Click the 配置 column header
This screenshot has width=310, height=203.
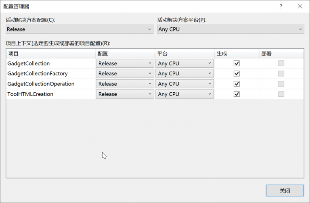[125, 53]
